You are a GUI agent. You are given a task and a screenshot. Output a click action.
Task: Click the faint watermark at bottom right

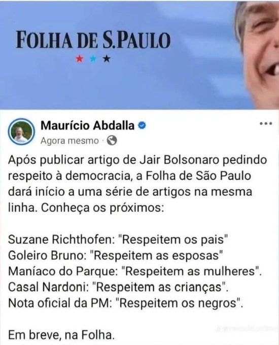click(247, 329)
